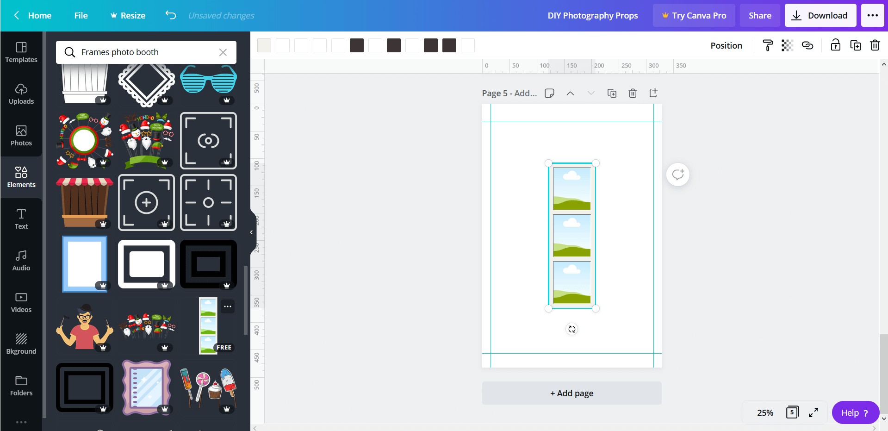Open the three-dot menu on the photo strip thumbnail
This screenshot has width=888, height=431.
point(227,306)
